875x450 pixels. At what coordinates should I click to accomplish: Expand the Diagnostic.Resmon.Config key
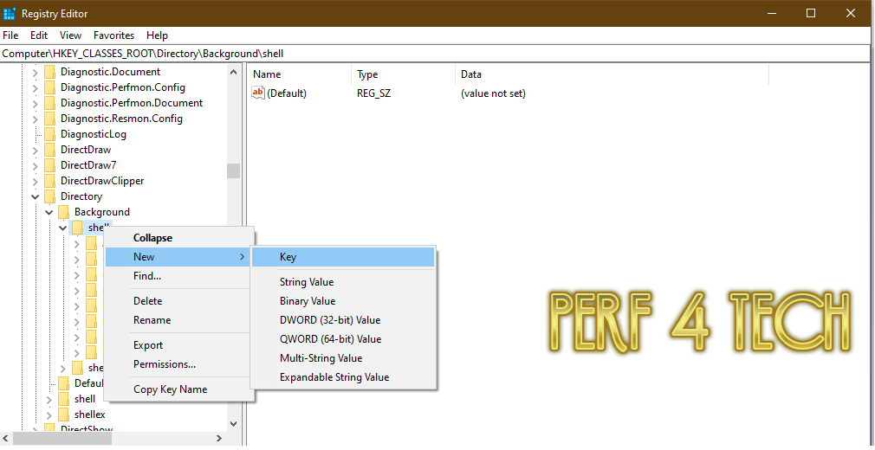point(36,119)
